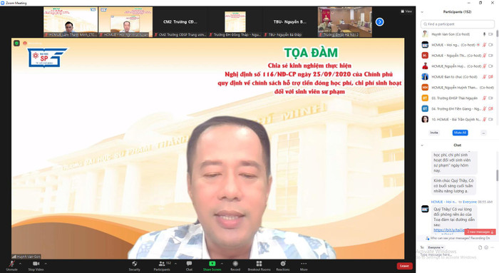Select participant 10. HCMUE - Bùi Trần Quỳnh N...
Viewport: 499px width, 273px height.
pyautogui.click(x=458, y=119)
